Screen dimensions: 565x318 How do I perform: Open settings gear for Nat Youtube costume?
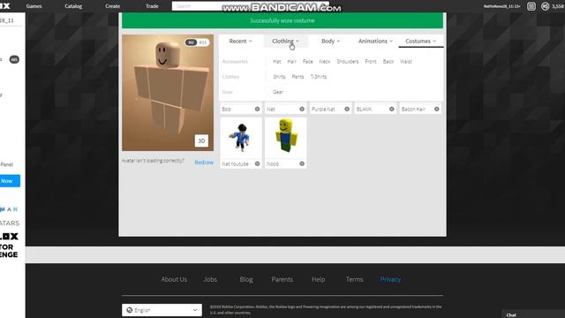tap(257, 163)
